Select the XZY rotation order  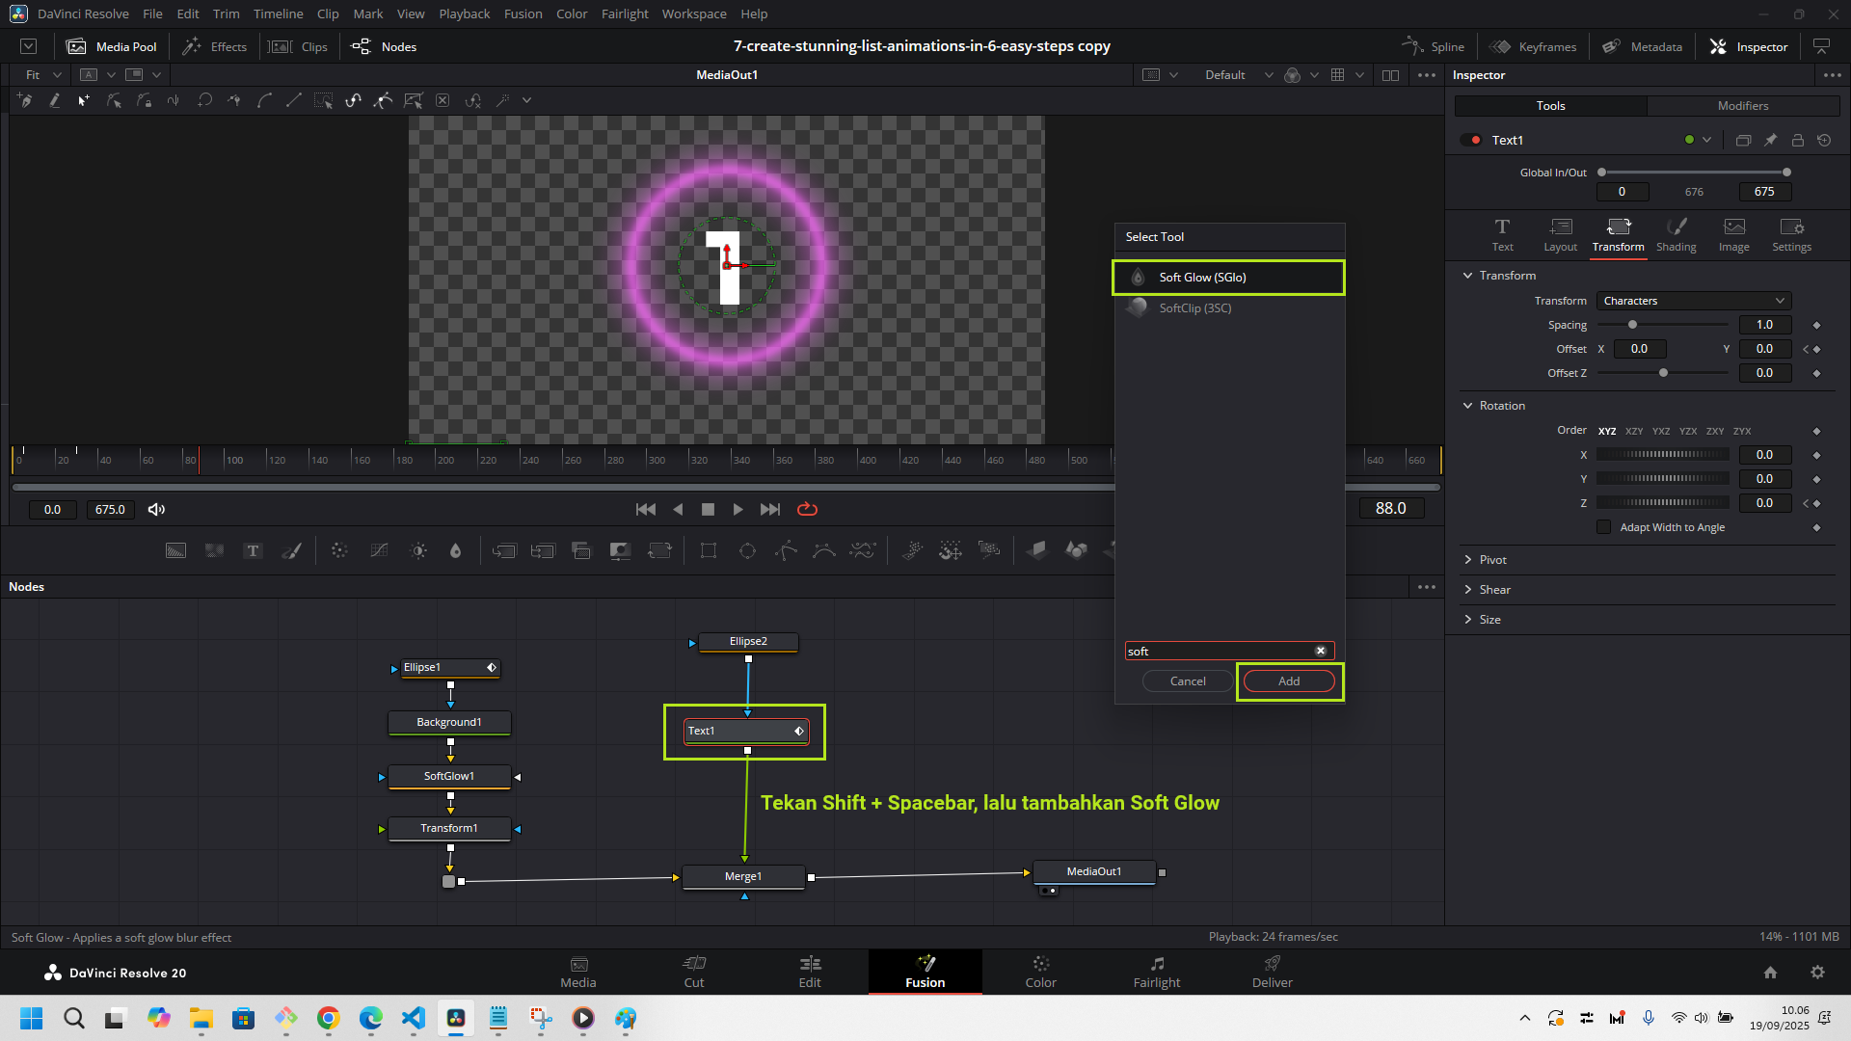(x=1633, y=431)
